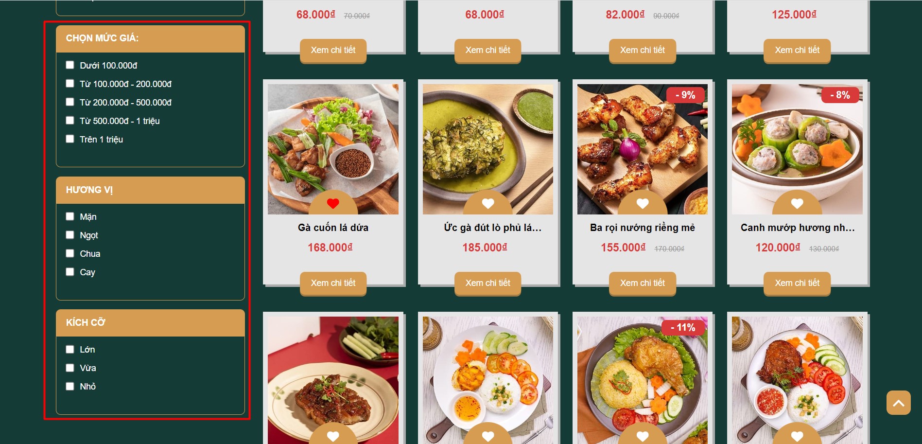Screen dimensions: 922x444
Task: Tap heart on Canh mướp hương dish
Action: (797, 204)
